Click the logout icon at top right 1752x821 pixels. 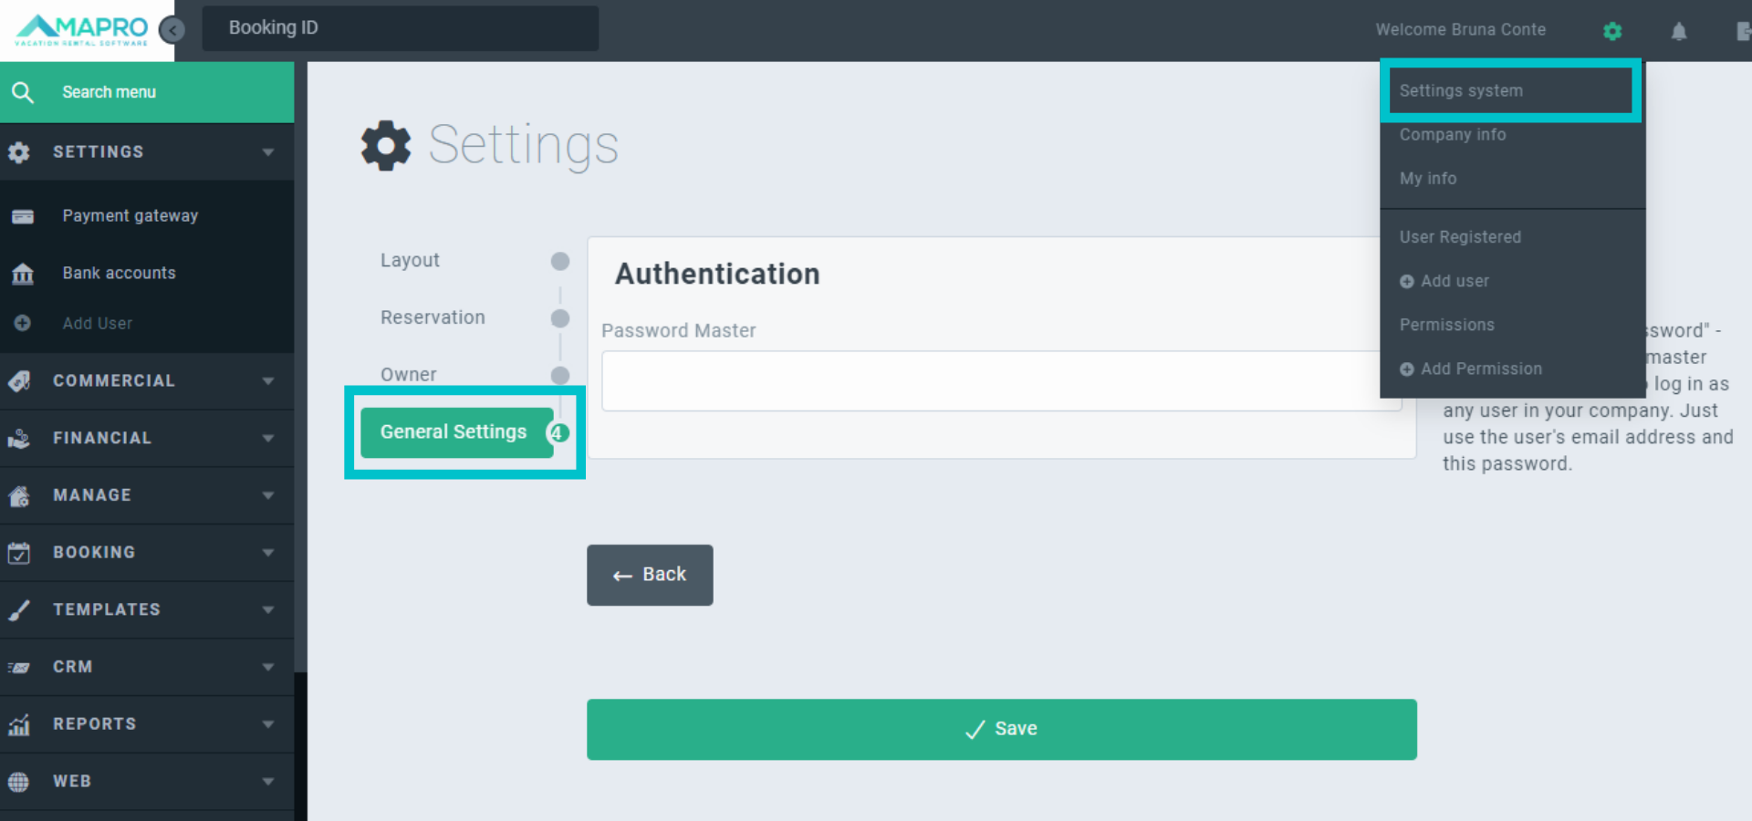click(1742, 32)
